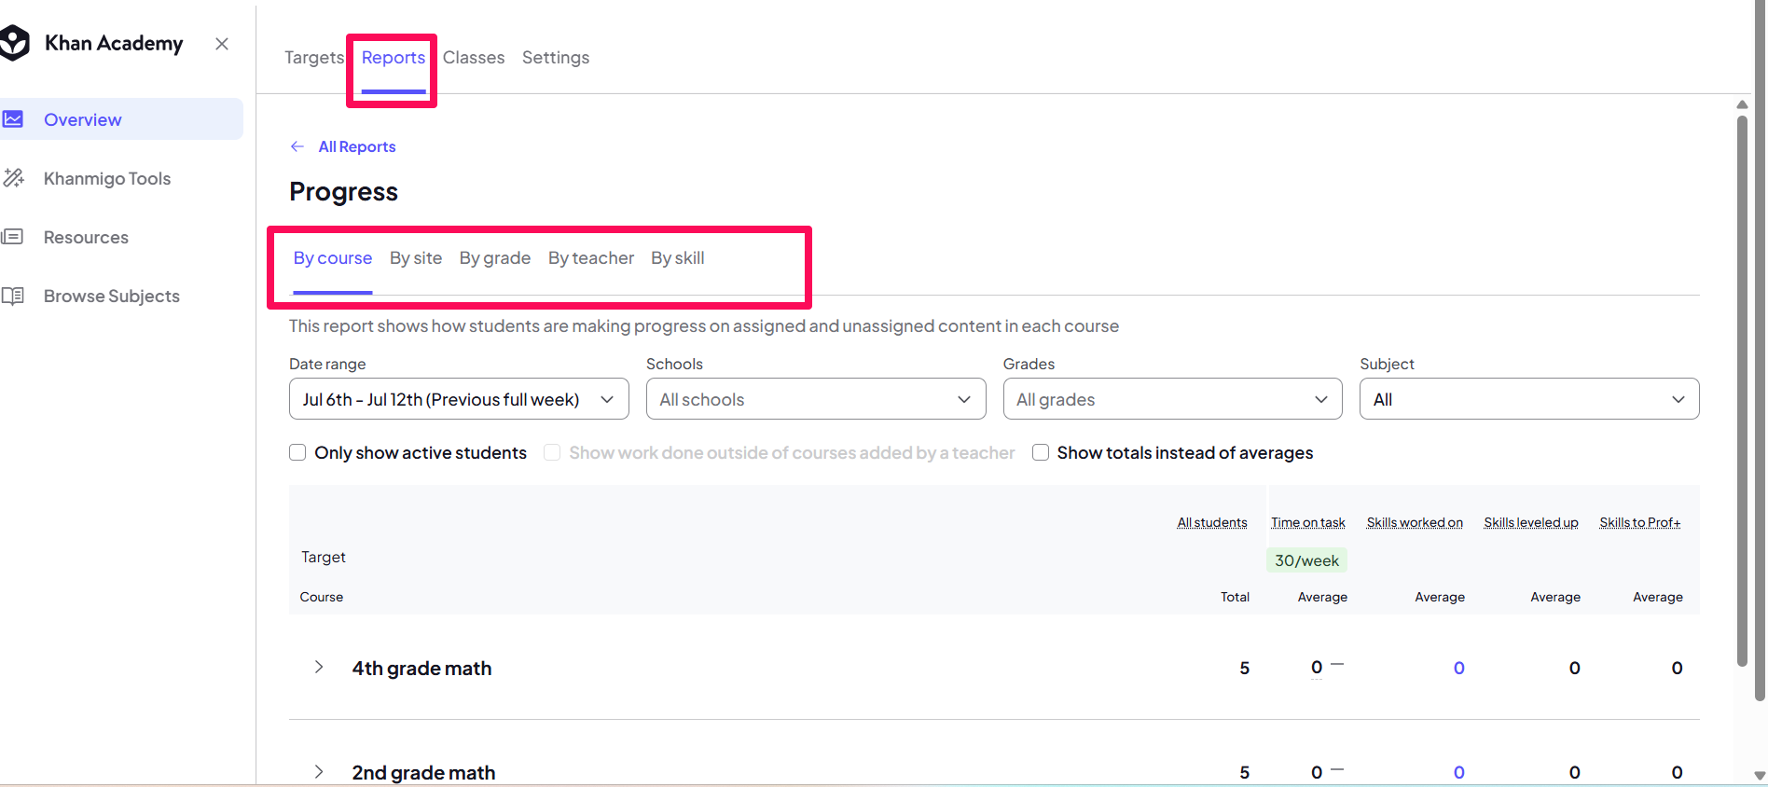Click the Overview chart icon
Image resolution: width=1768 pixels, height=787 pixels.
(13, 119)
